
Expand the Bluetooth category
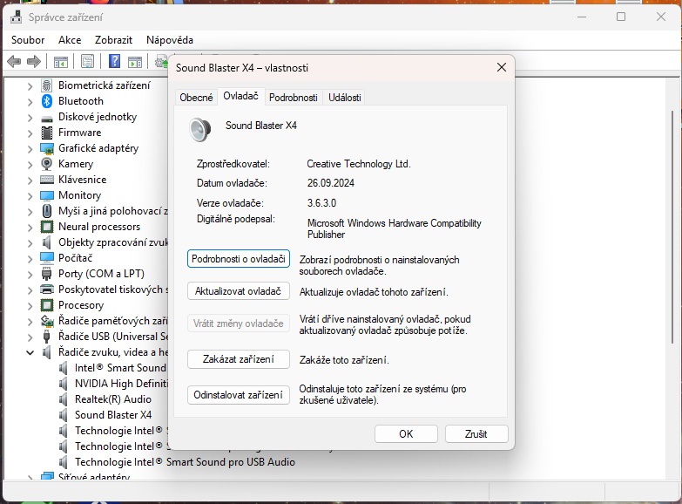[x=30, y=102]
